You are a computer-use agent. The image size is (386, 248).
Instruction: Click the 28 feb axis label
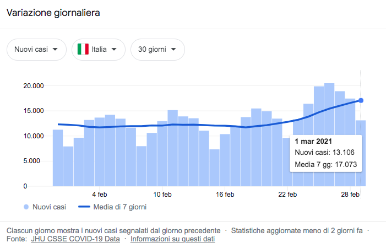click(x=351, y=195)
